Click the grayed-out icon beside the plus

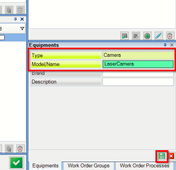(136, 36)
